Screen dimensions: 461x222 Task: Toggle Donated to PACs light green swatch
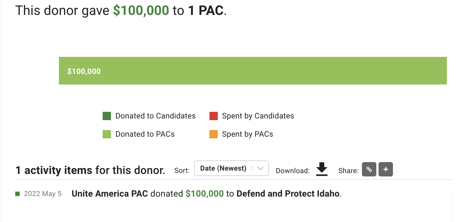click(107, 134)
